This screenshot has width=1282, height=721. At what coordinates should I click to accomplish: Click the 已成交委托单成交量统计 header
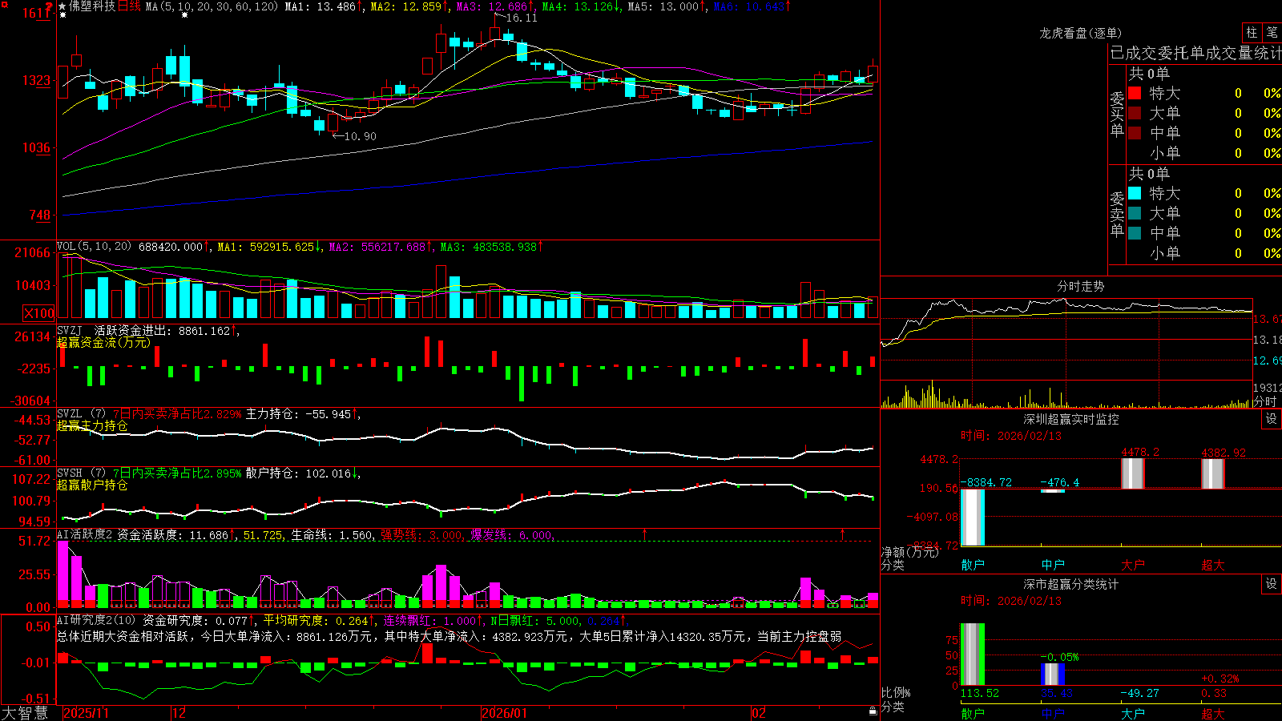point(1195,53)
